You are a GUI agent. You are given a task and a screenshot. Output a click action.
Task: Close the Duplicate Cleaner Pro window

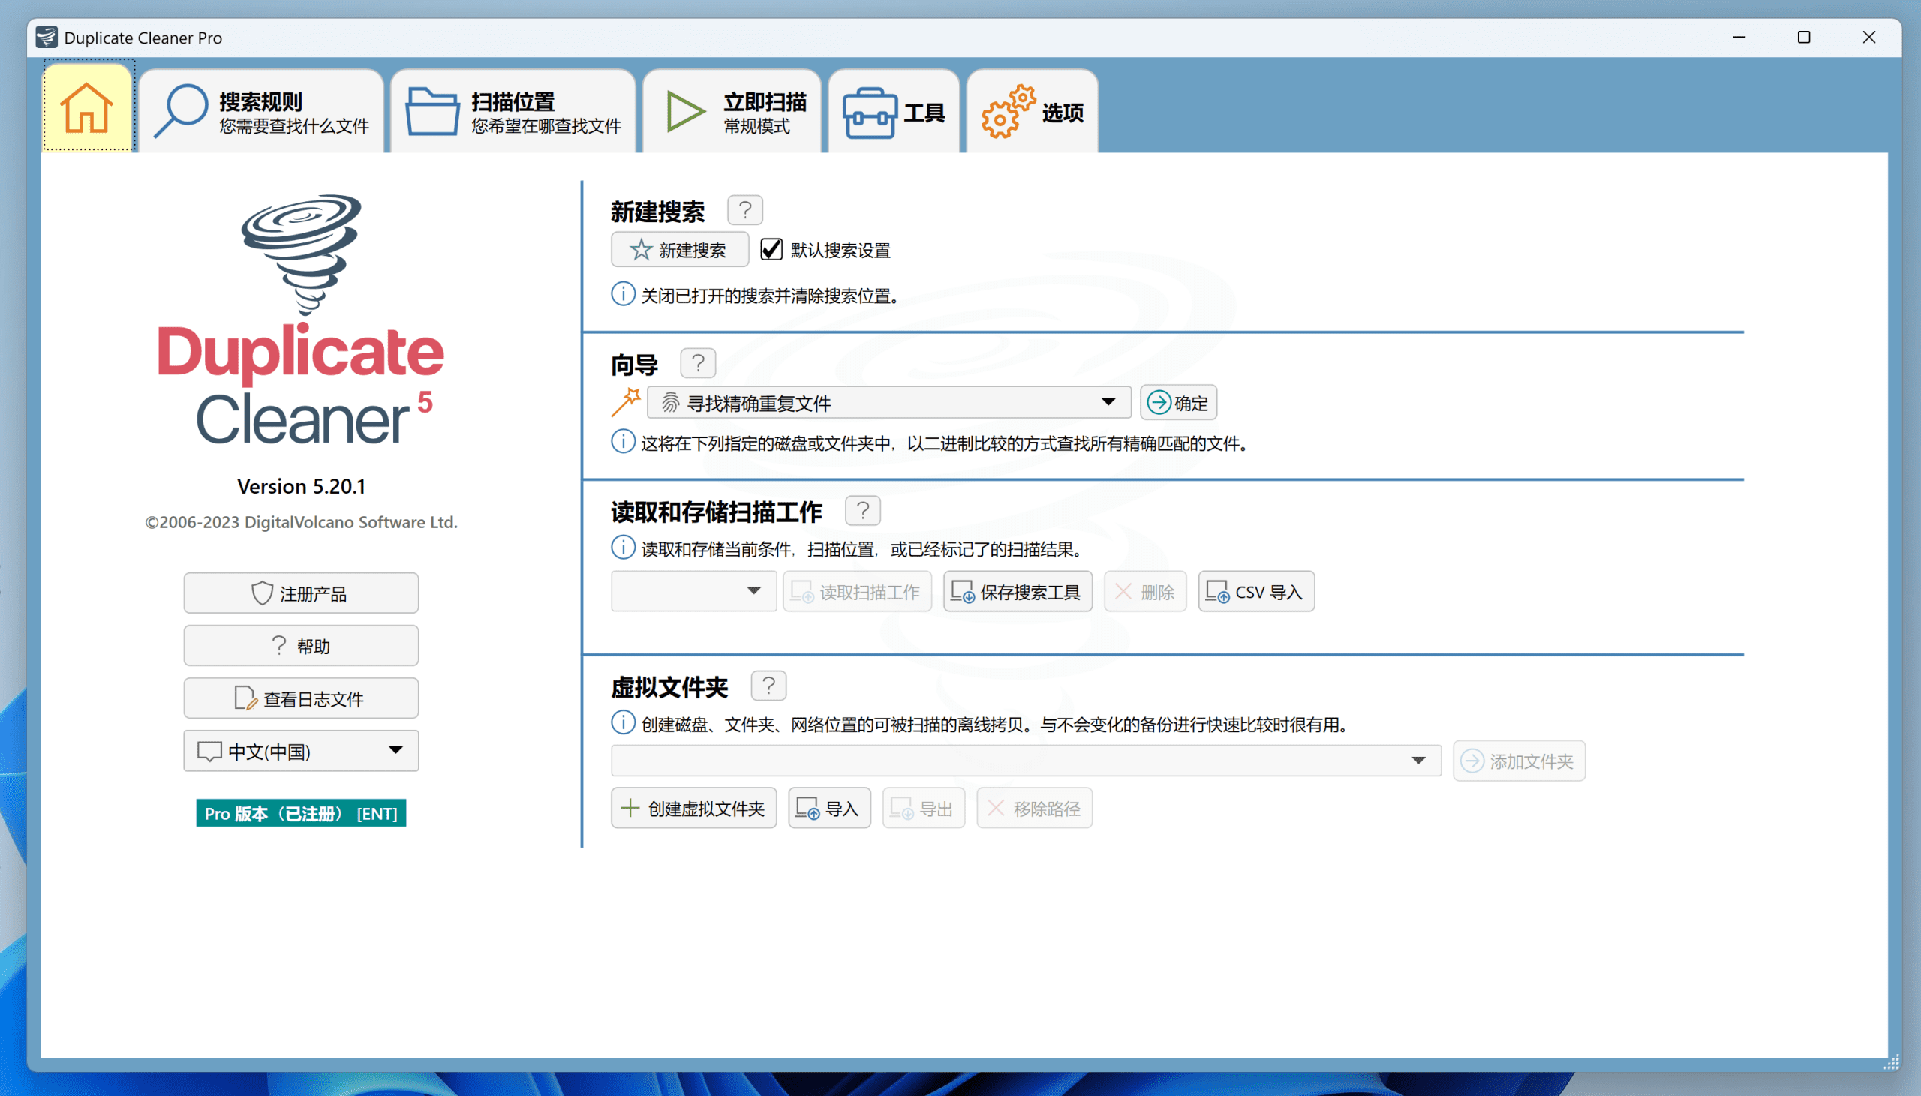tap(1869, 37)
